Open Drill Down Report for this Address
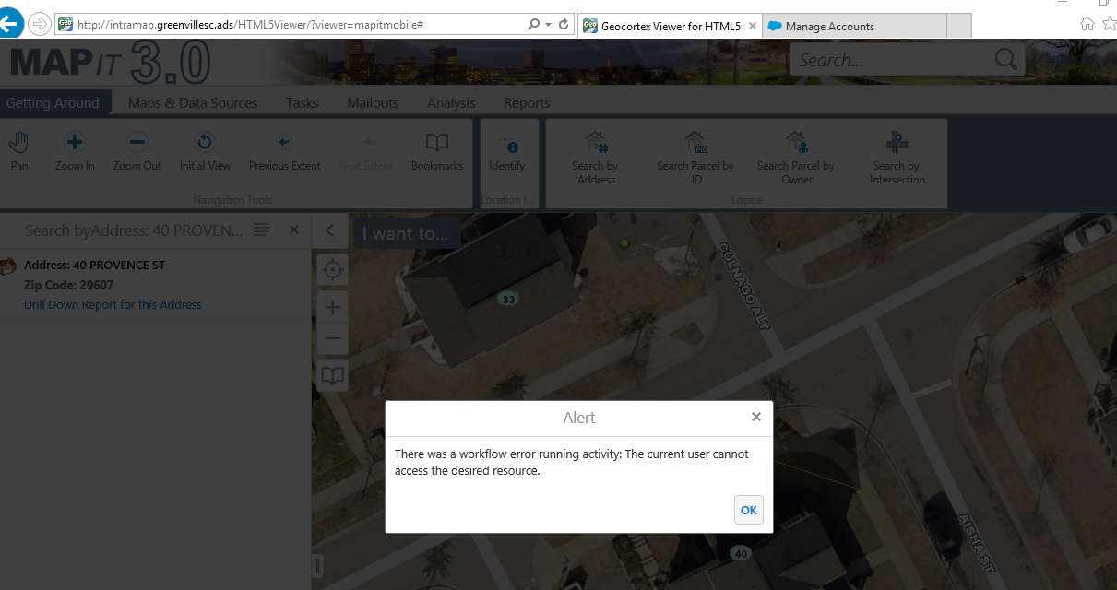Viewport: 1117px width, 590px height. 113,304
